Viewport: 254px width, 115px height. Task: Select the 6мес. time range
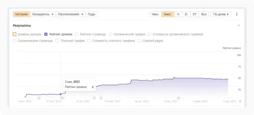pyautogui.click(x=168, y=14)
